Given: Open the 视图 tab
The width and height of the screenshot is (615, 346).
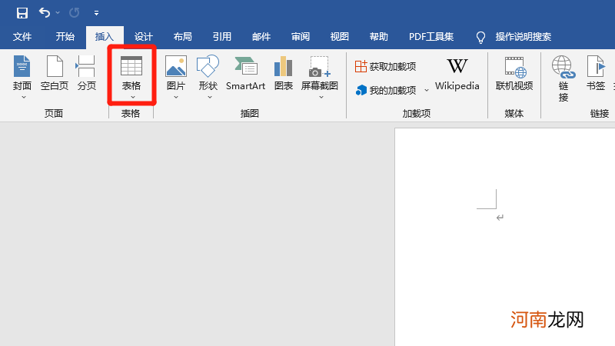Looking at the screenshot, I should click(339, 37).
